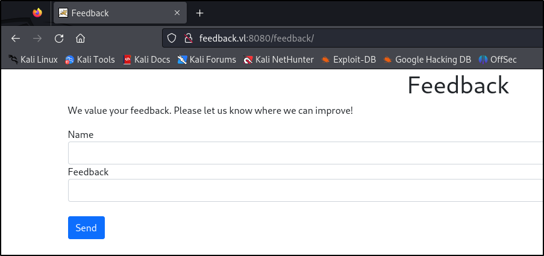Reload the current page
Image resolution: width=544 pixels, height=256 pixels.
pyautogui.click(x=59, y=39)
